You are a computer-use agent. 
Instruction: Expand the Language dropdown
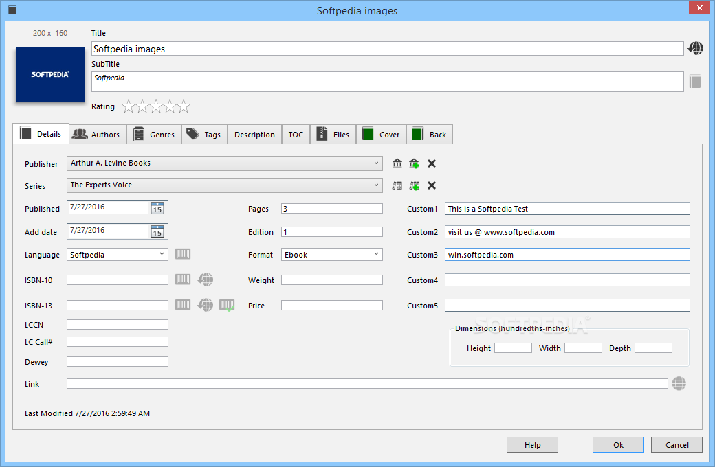162,254
